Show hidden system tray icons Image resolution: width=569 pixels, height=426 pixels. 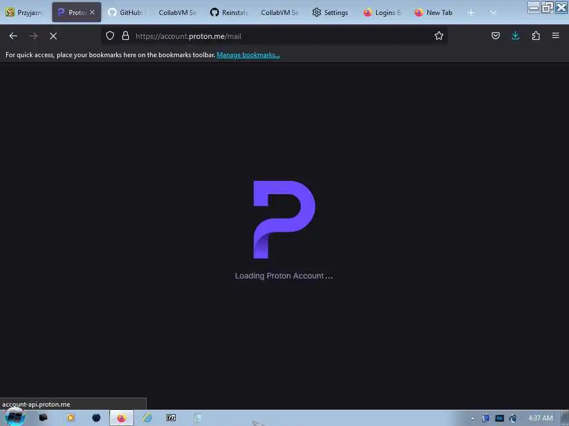(472, 418)
